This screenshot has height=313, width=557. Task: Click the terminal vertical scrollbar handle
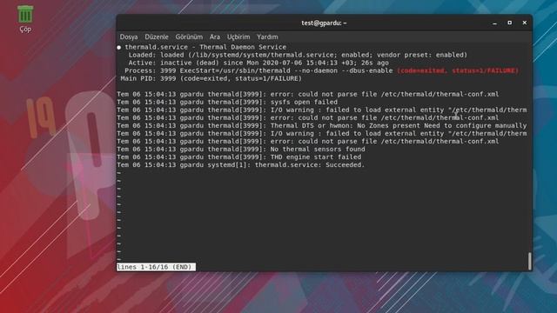pos(530,261)
